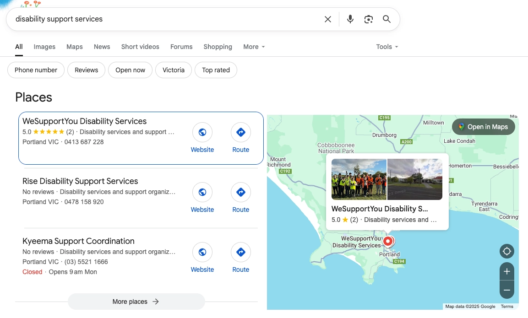Image resolution: width=528 pixels, height=318 pixels.
Task: Click the Drumborg map label
Action: pos(384,135)
